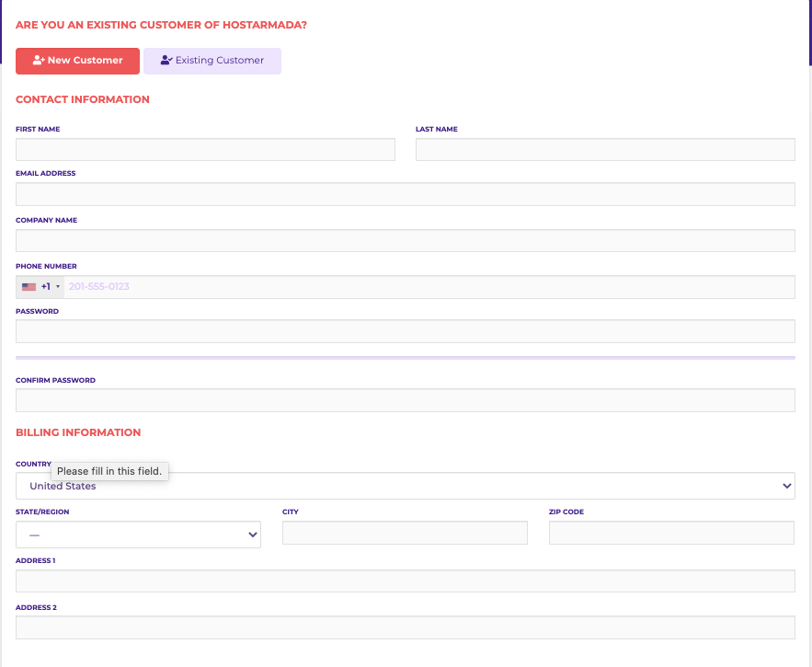Expand the State/Region dropdown
Screen dimensions: 812x667
(x=138, y=535)
